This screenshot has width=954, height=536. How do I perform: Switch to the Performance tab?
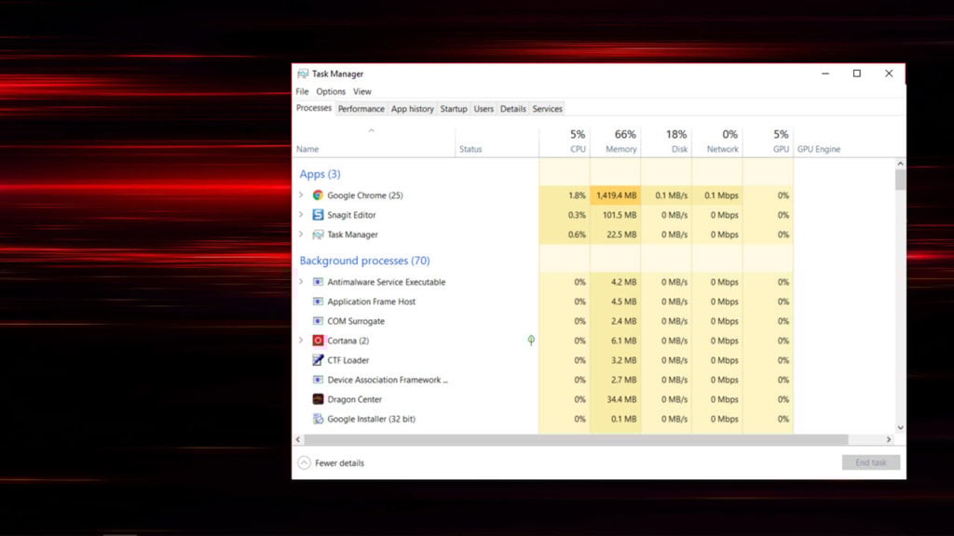coord(361,108)
